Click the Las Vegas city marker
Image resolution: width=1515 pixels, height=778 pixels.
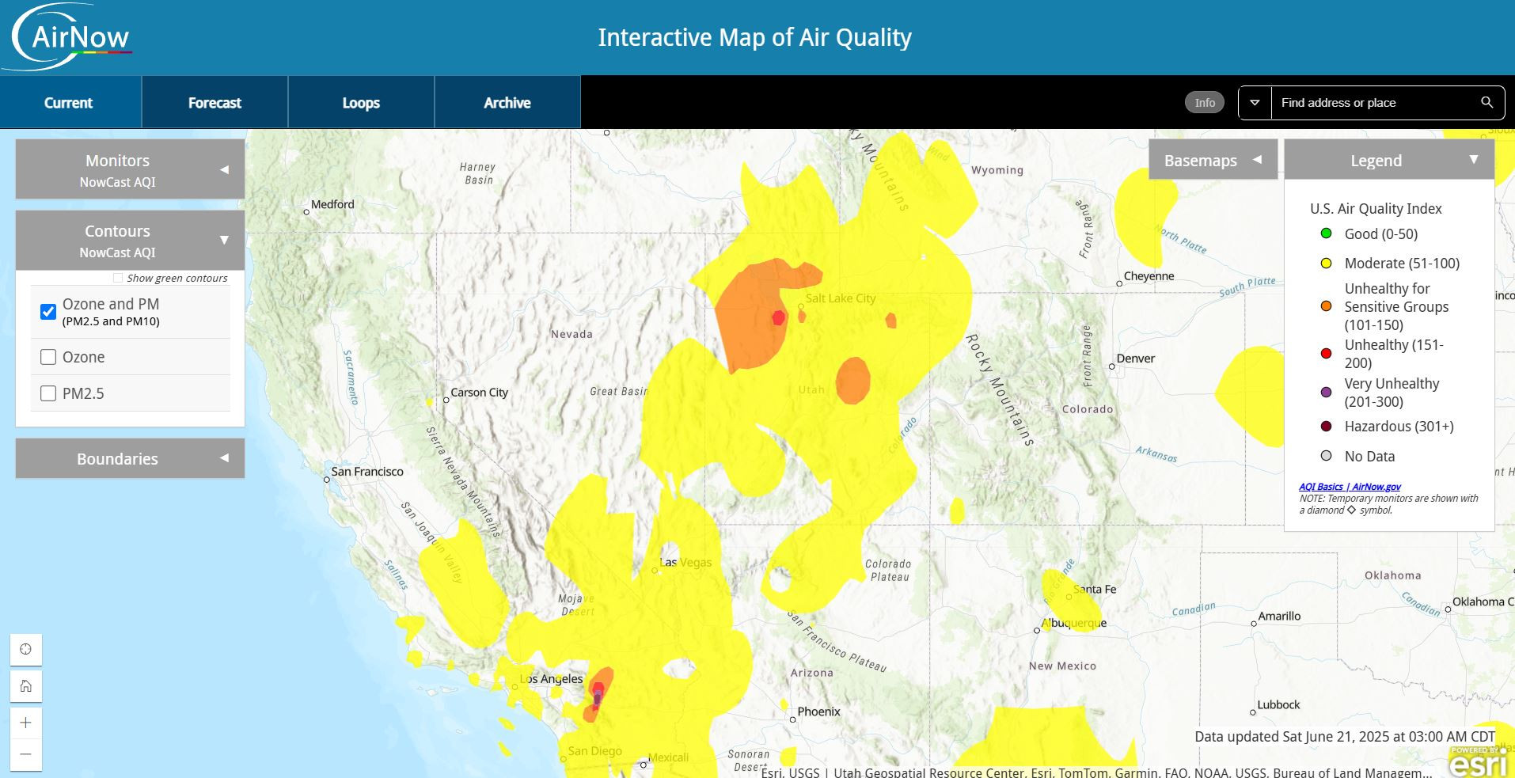click(655, 570)
